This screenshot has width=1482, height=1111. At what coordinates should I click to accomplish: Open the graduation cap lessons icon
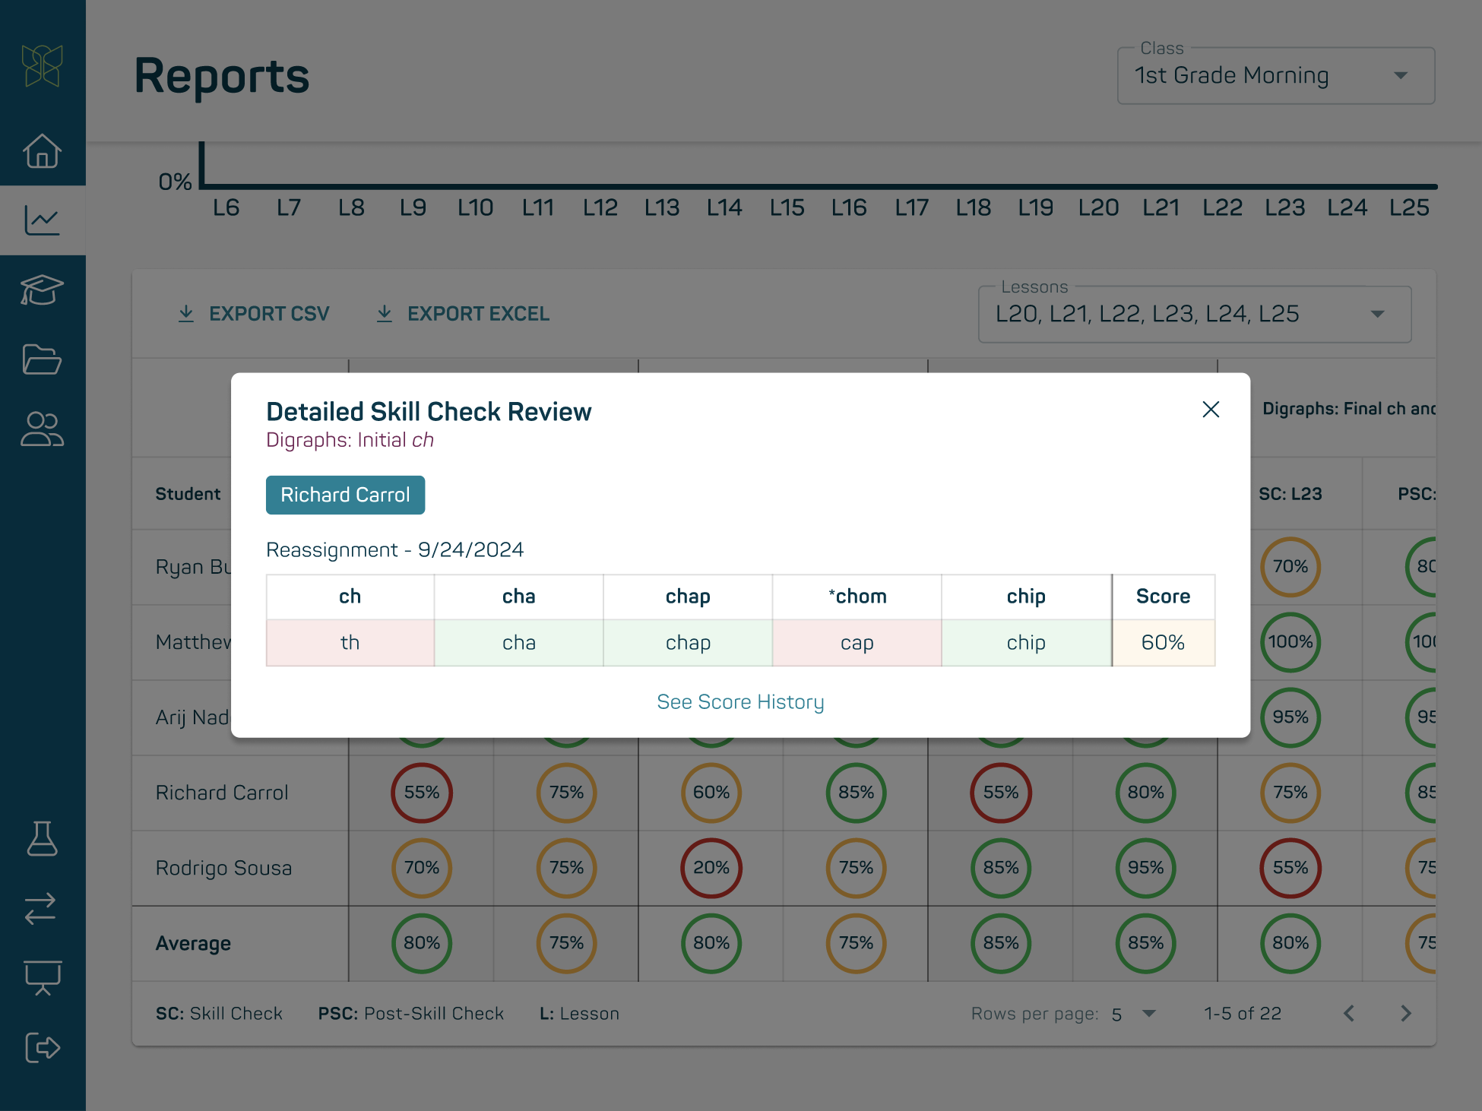(43, 290)
